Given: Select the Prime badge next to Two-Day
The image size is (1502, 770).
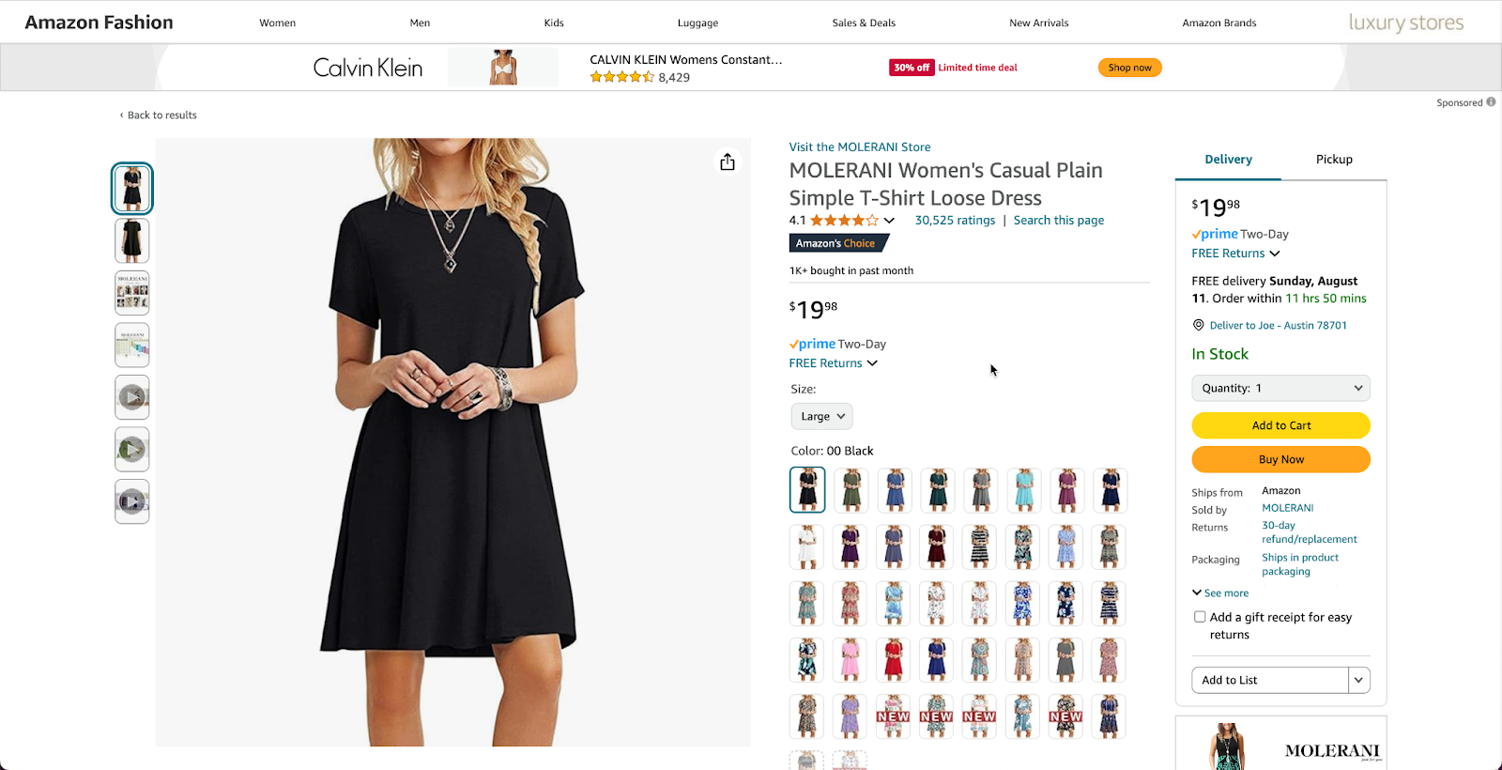Looking at the screenshot, I should (x=813, y=344).
